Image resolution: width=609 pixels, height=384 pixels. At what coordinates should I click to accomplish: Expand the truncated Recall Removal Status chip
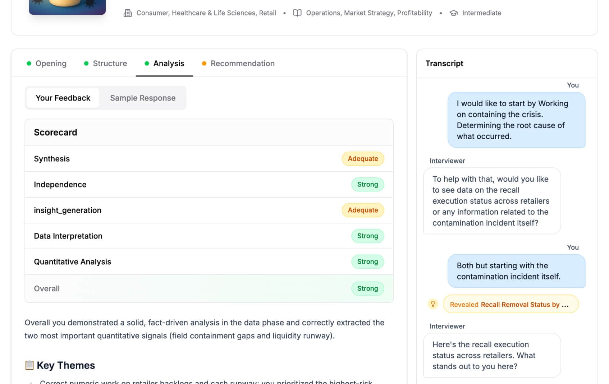click(x=510, y=304)
